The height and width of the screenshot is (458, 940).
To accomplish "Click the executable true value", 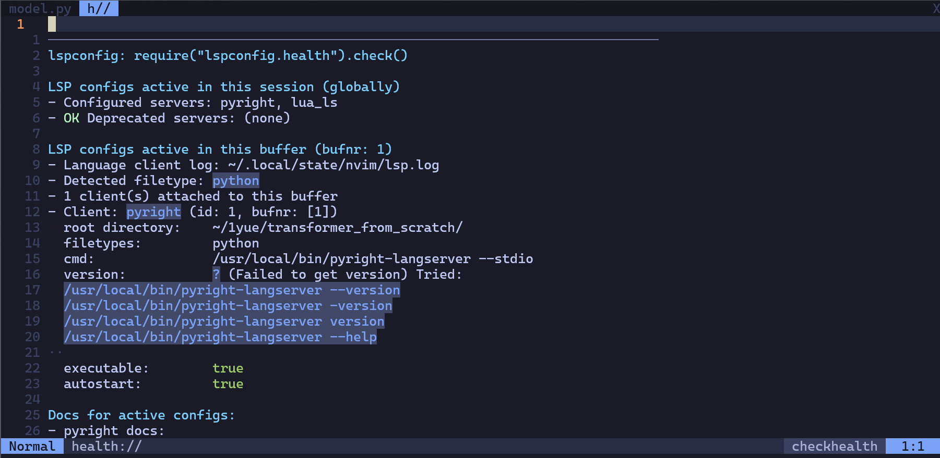I will point(228,368).
